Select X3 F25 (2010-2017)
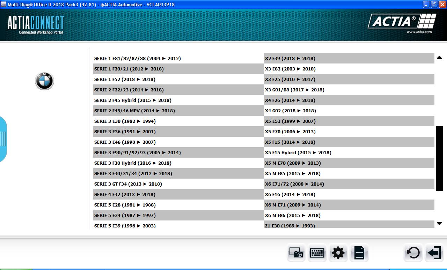Screen dimensions: 447x270 (x=349, y=79)
